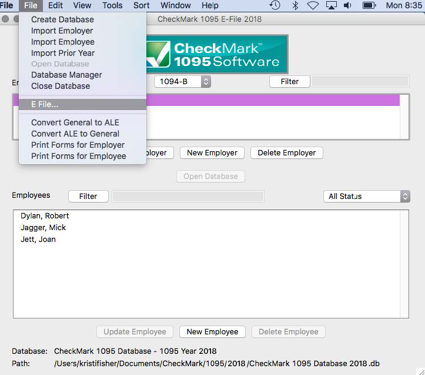Image resolution: width=425 pixels, height=375 pixels.
Task: Click the New Employee button
Action: 212,331
